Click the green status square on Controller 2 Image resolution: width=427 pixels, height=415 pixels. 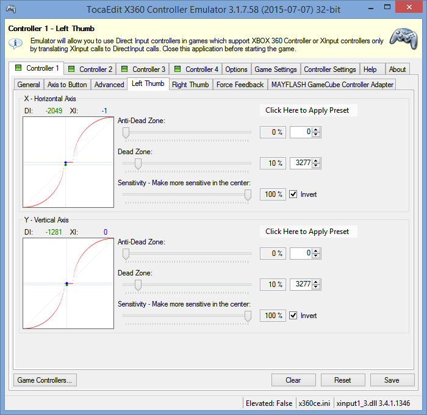(x=71, y=69)
